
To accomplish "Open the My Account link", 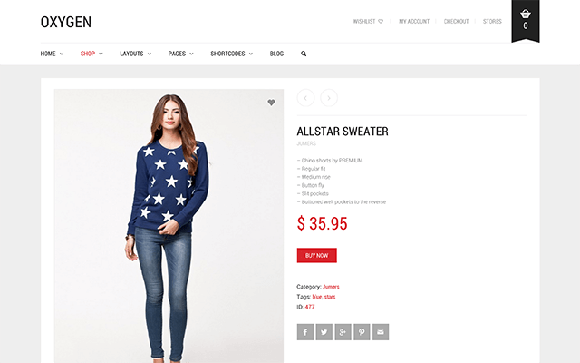I will pyautogui.click(x=414, y=22).
